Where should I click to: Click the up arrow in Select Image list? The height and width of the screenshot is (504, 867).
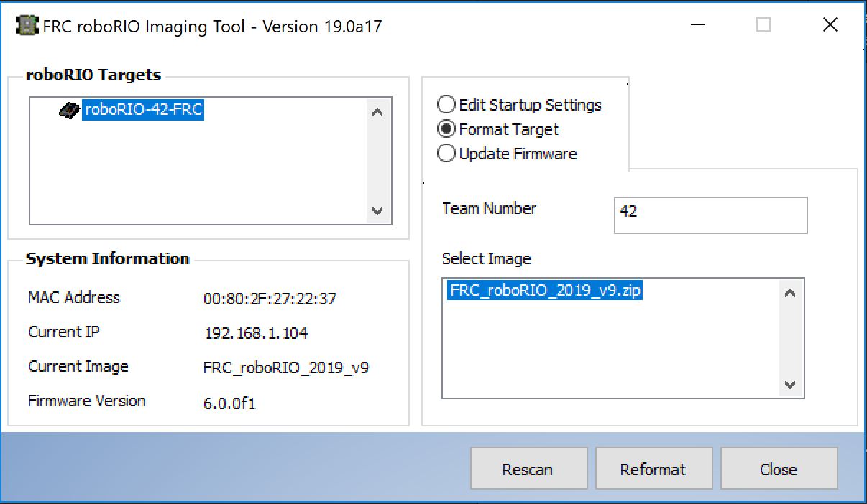tap(790, 293)
